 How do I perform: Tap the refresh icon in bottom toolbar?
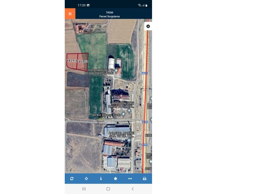(x=72, y=178)
